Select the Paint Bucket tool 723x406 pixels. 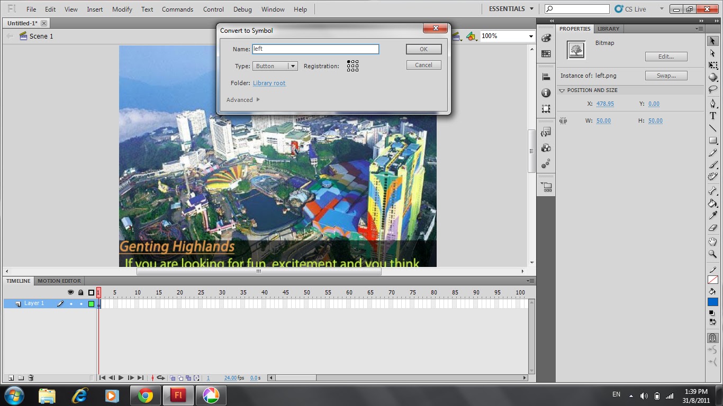click(713, 203)
